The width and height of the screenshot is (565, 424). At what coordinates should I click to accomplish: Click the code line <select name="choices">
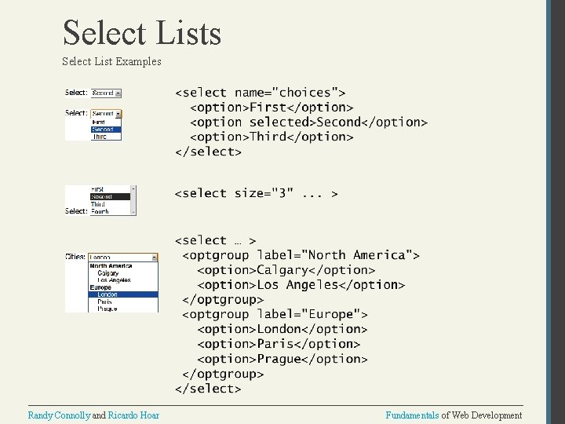(x=261, y=93)
